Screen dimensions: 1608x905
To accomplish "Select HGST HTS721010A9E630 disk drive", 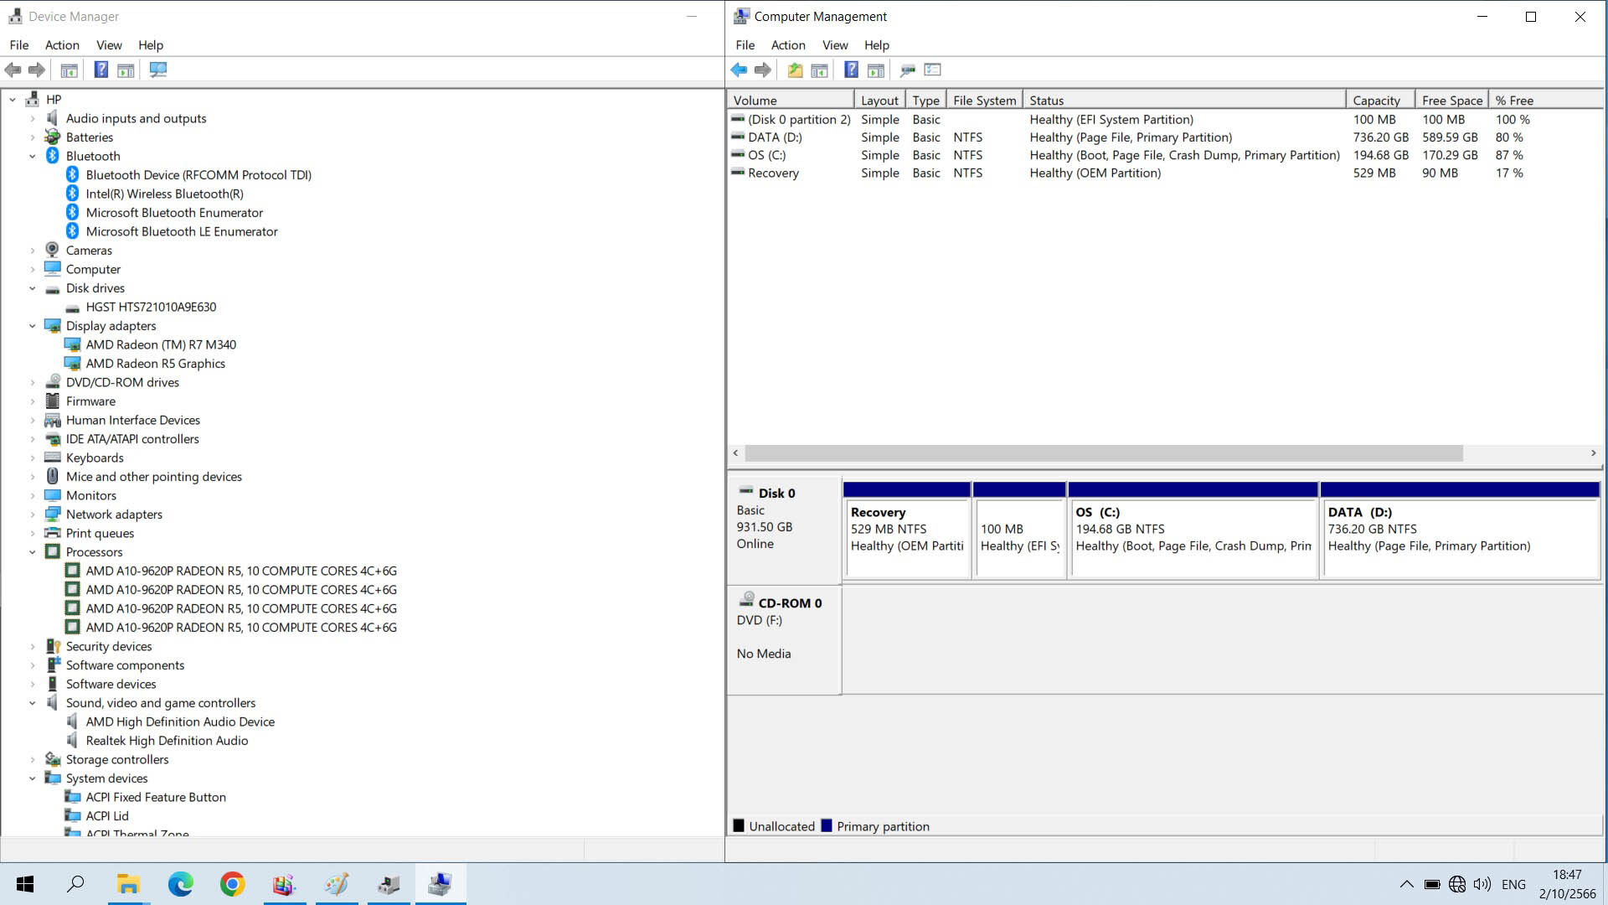I will (151, 307).
